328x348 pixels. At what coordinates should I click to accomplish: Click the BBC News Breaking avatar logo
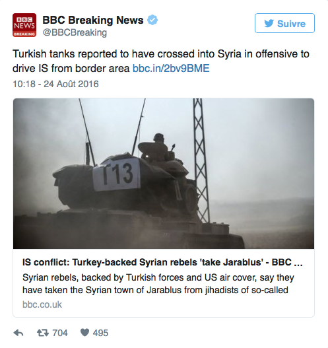tap(24, 25)
